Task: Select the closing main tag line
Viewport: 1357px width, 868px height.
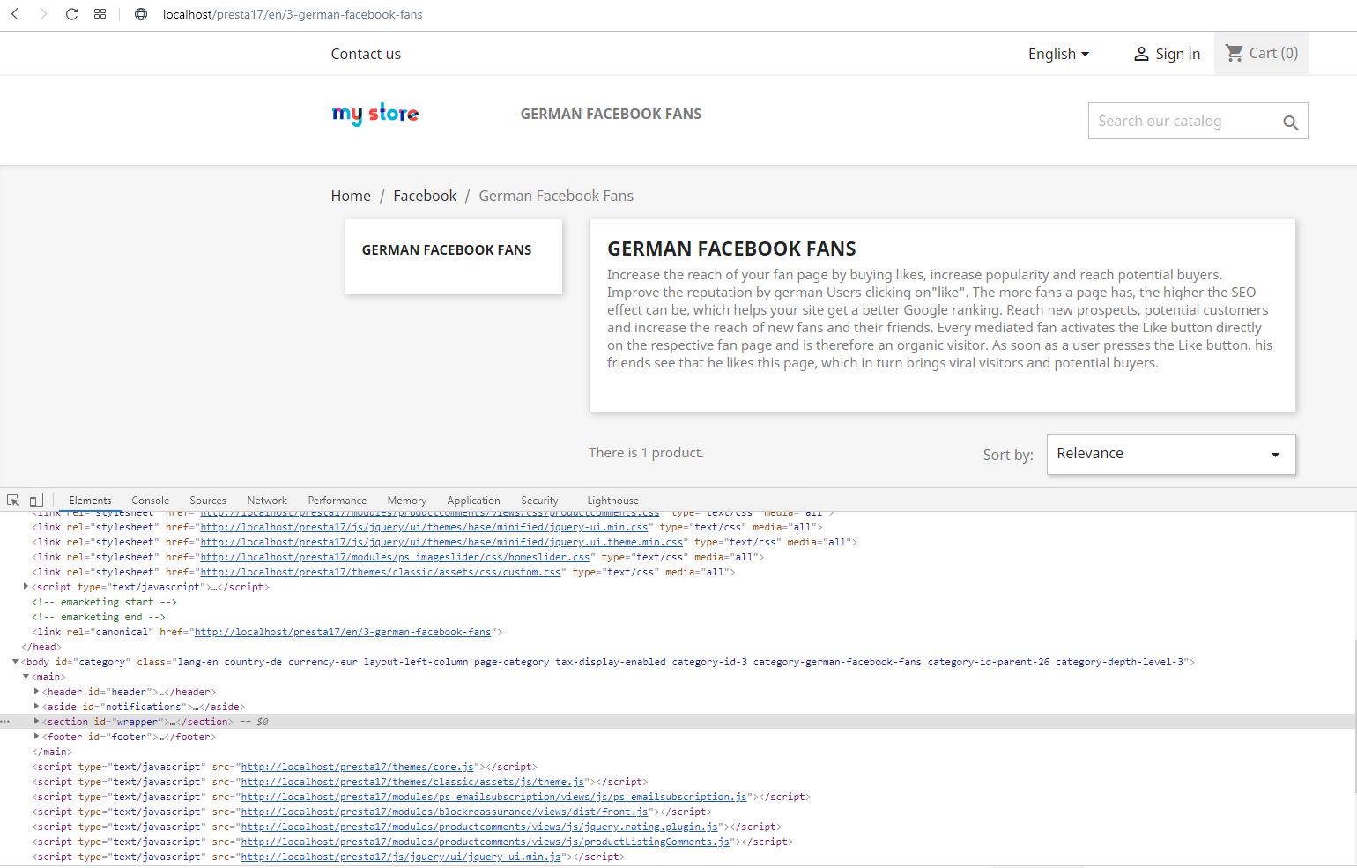Action: 52,752
